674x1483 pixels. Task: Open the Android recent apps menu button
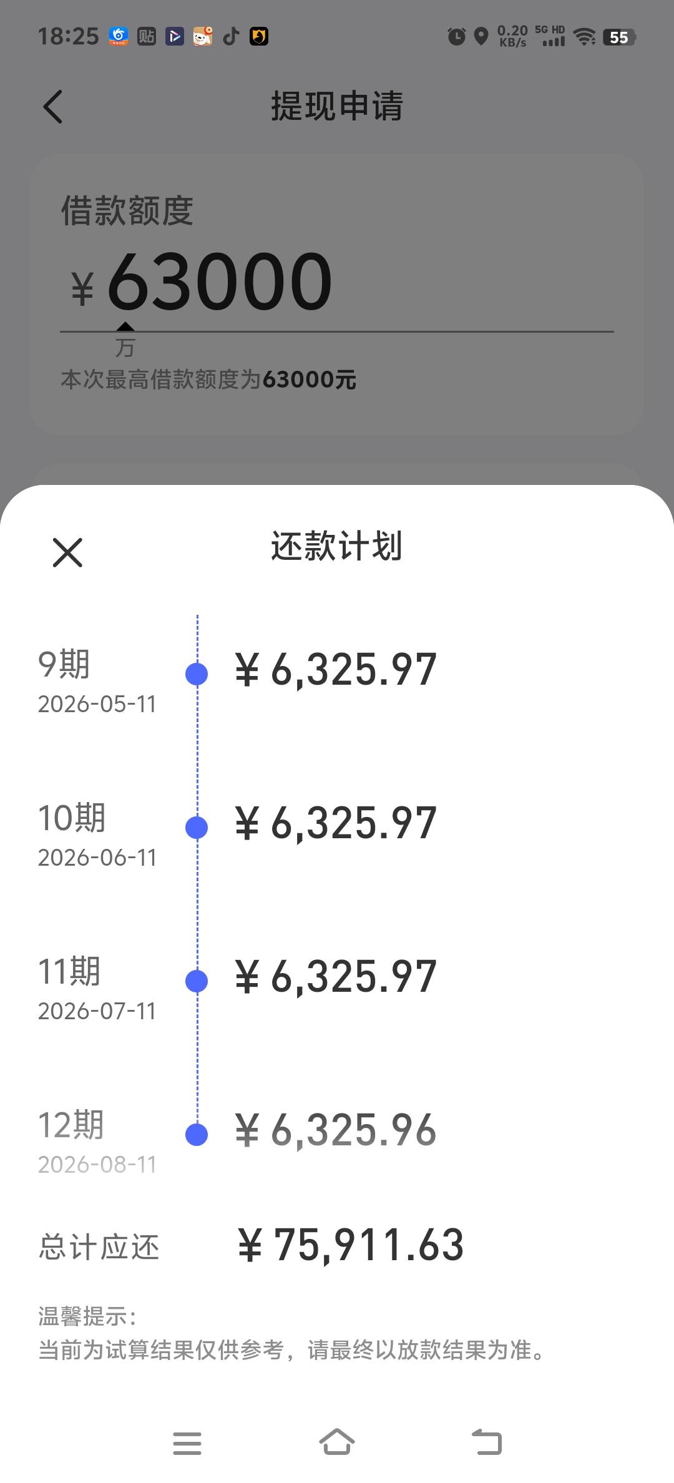coord(187,1443)
